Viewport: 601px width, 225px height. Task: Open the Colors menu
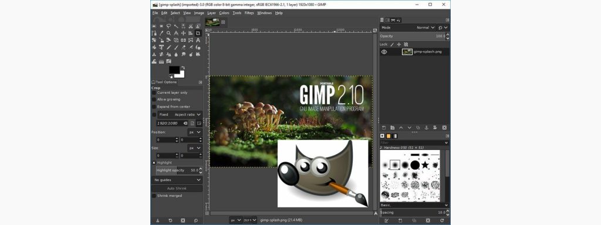(x=224, y=13)
